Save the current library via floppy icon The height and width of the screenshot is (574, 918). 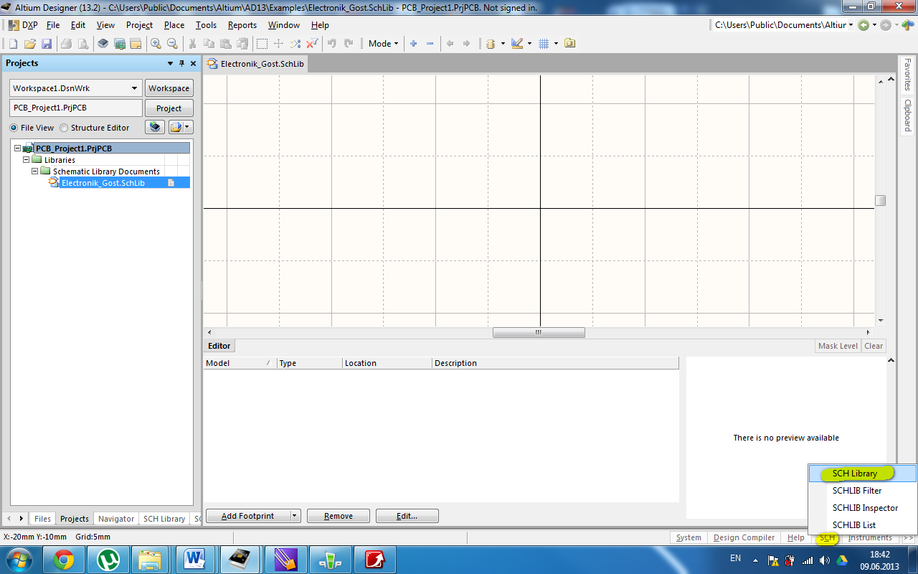click(47, 44)
